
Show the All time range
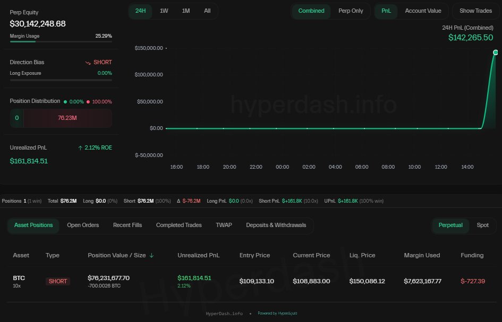207,11
